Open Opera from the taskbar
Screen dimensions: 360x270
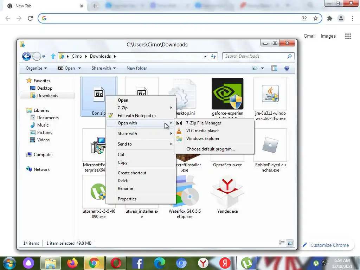click(116, 263)
